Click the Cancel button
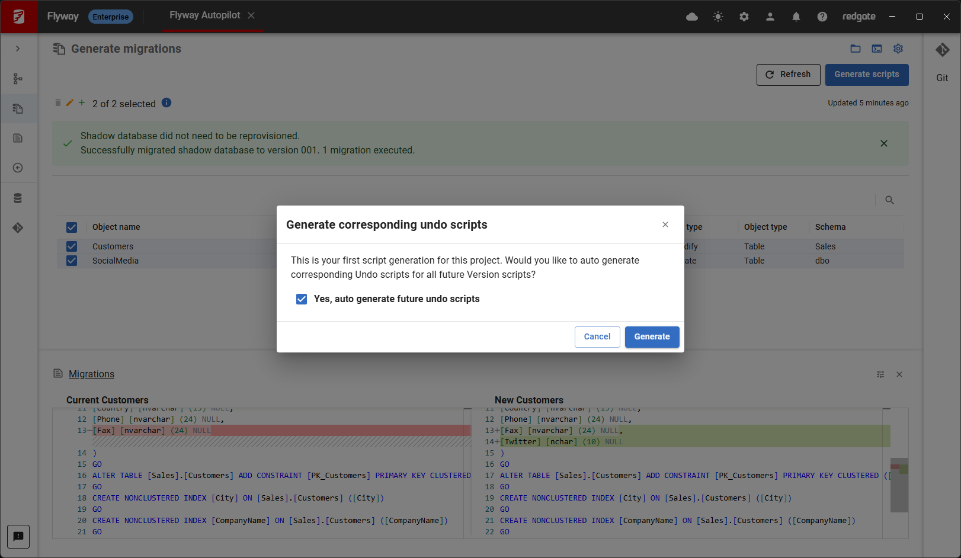 pyautogui.click(x=597, y=337)
